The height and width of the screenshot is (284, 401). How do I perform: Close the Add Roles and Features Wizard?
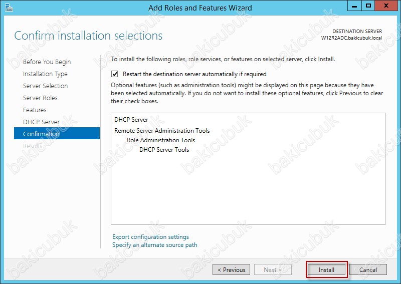click(386, 6)
